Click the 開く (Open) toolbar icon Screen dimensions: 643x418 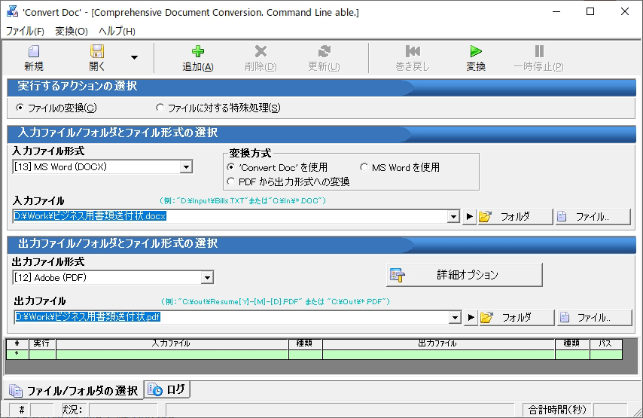pyautogui.click(x=97, y=52)
